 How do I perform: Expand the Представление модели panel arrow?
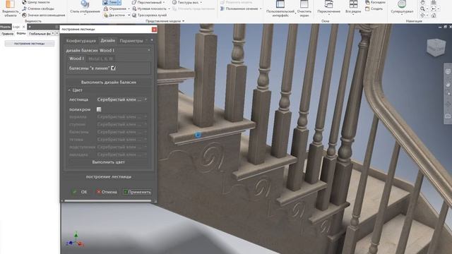pyautogui.click(x=183, y=21)
